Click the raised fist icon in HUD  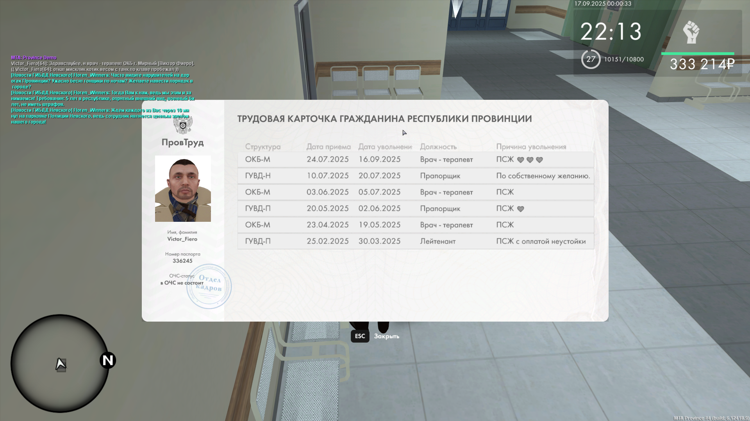691,32
